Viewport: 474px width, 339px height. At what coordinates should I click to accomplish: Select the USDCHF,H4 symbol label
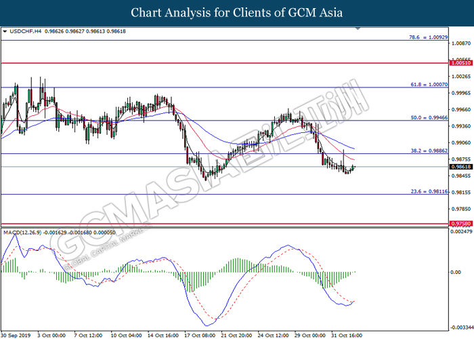(25, 31)
